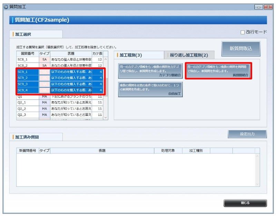Click the タイプ column header
276x216 pixels.
(44, 53)
